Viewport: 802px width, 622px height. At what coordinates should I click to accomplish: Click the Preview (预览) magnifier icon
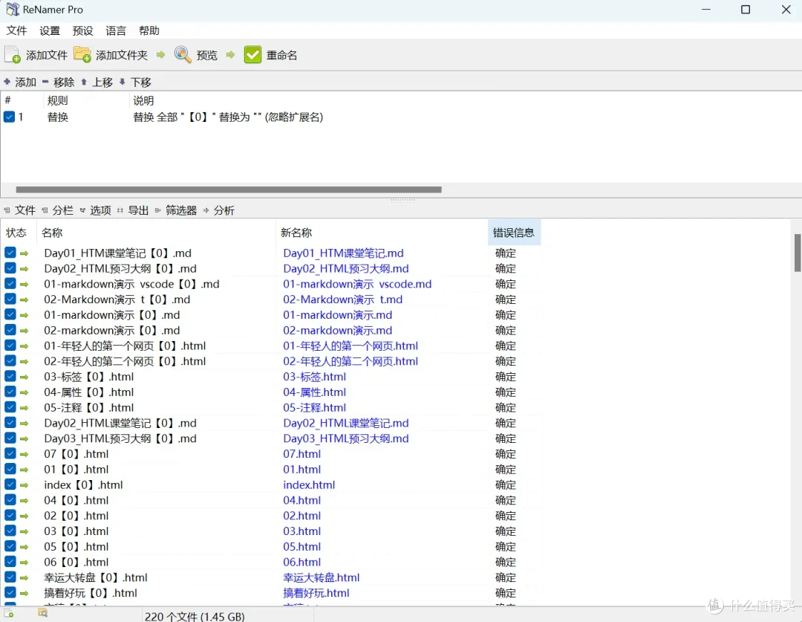183,54
